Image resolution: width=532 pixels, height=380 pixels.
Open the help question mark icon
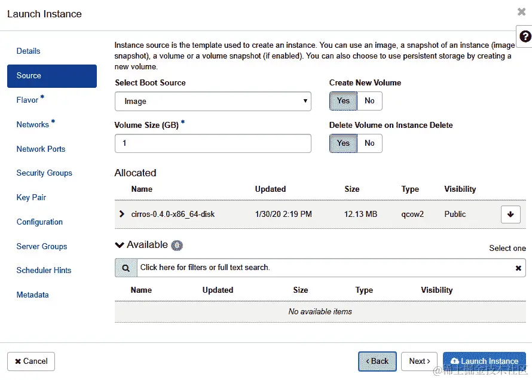[x=525, y=36]
